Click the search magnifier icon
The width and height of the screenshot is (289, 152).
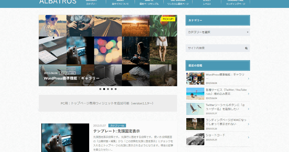[246, 48]
